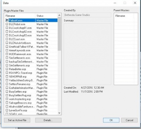Minimize the Data dialog window

115,3
